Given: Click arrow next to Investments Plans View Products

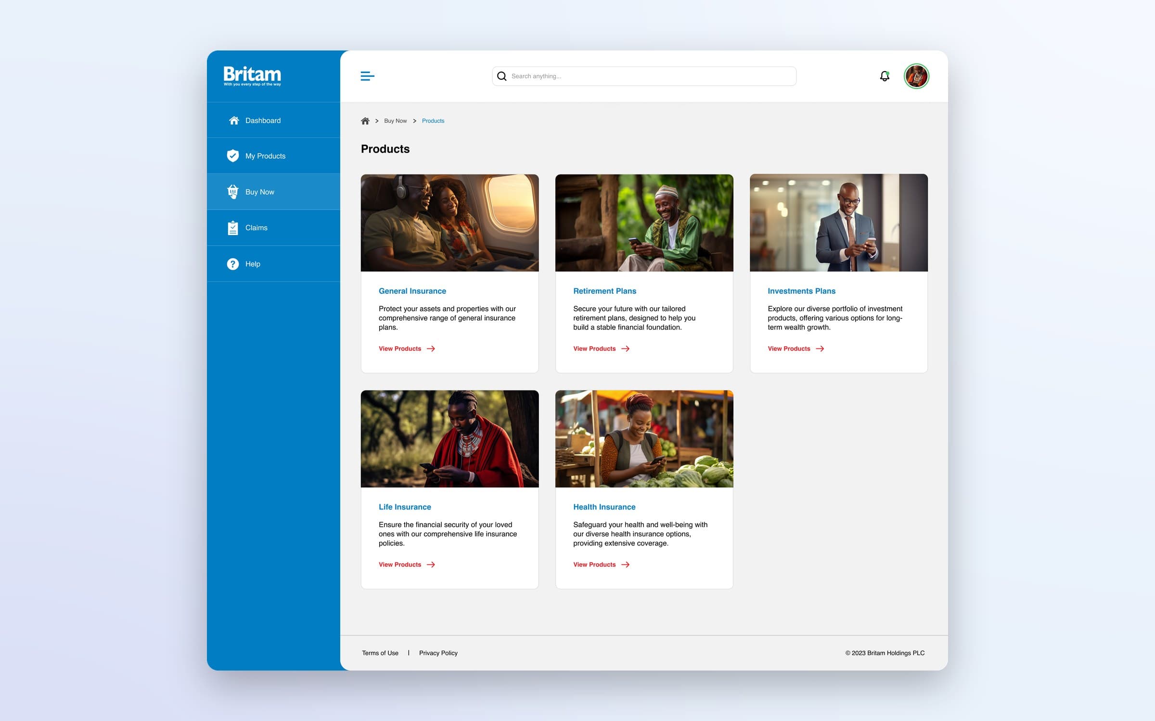Looking at the screenshot, I should pos(820,348).
